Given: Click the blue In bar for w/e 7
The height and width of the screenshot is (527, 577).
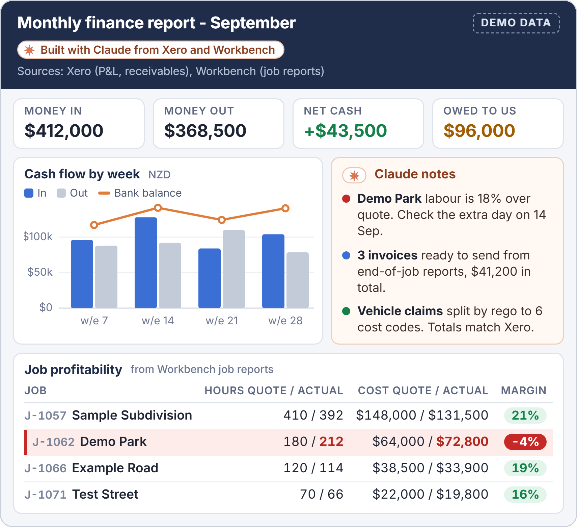Looking at the screenshot, I should pyautogui.click(x=82, y=274).
